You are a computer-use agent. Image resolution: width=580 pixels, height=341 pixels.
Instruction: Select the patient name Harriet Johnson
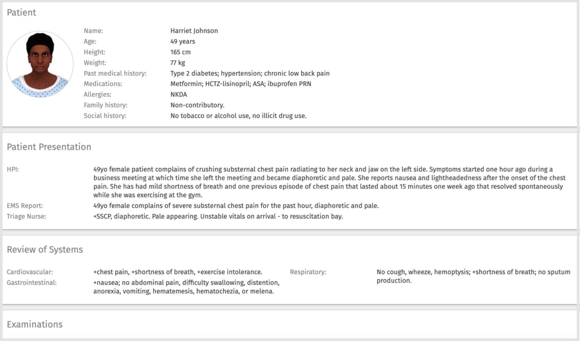[194, 31]
